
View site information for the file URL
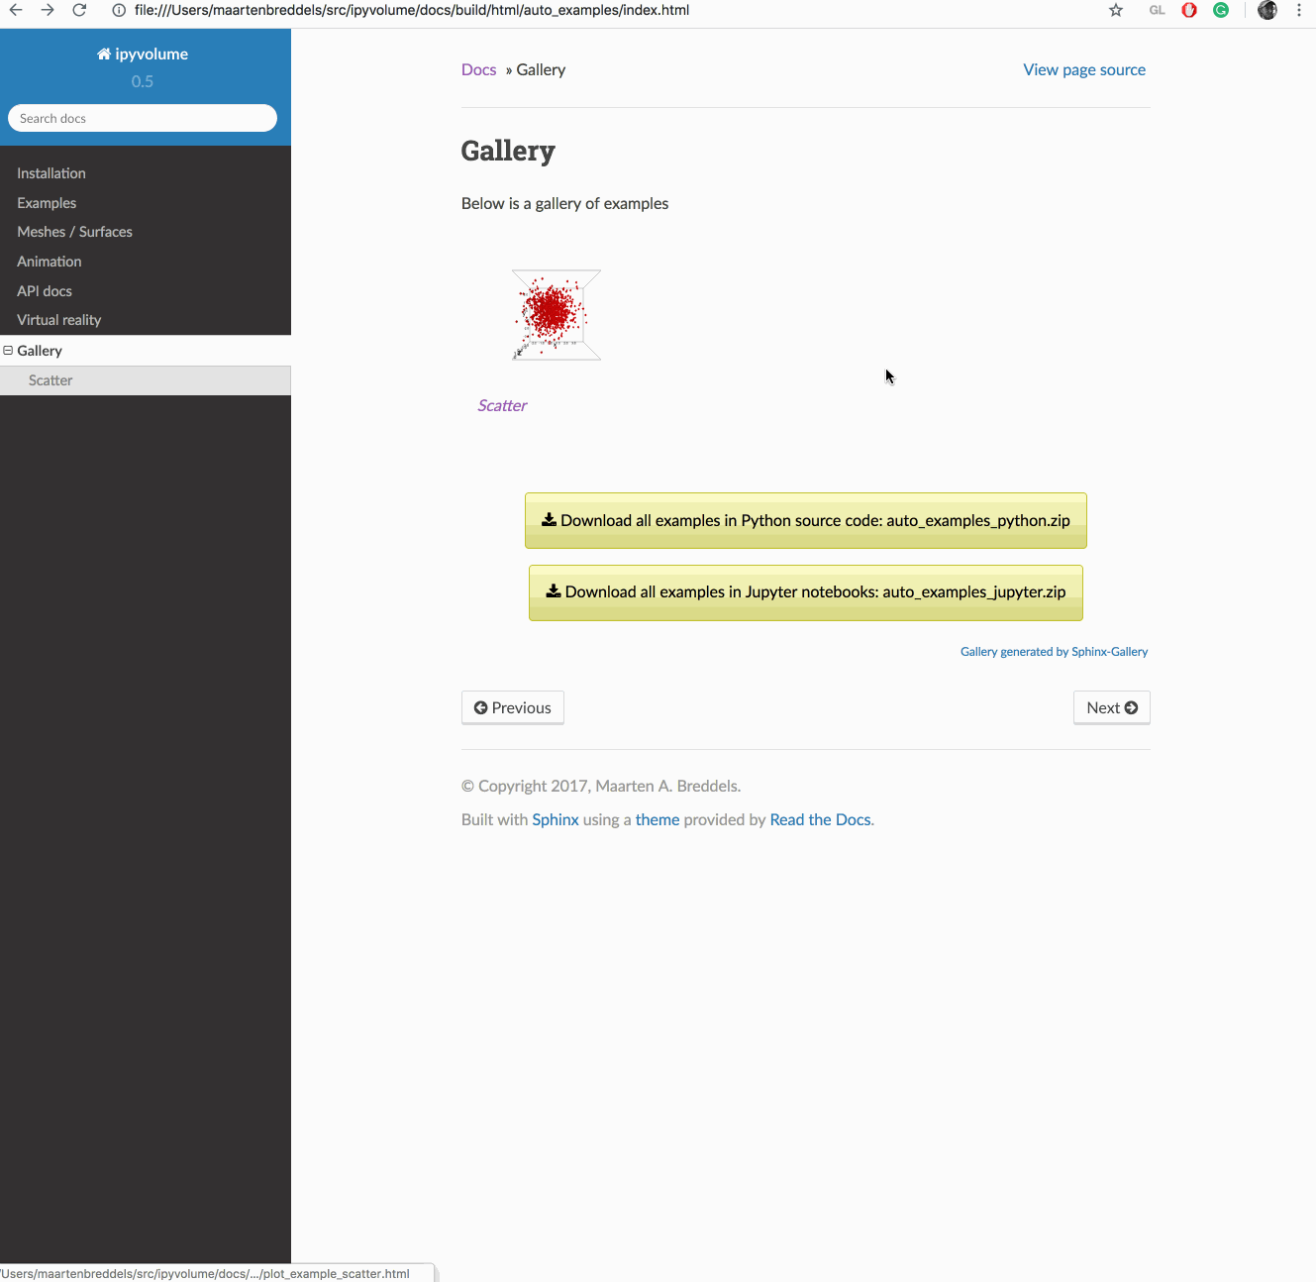click(x=118, y=10)
